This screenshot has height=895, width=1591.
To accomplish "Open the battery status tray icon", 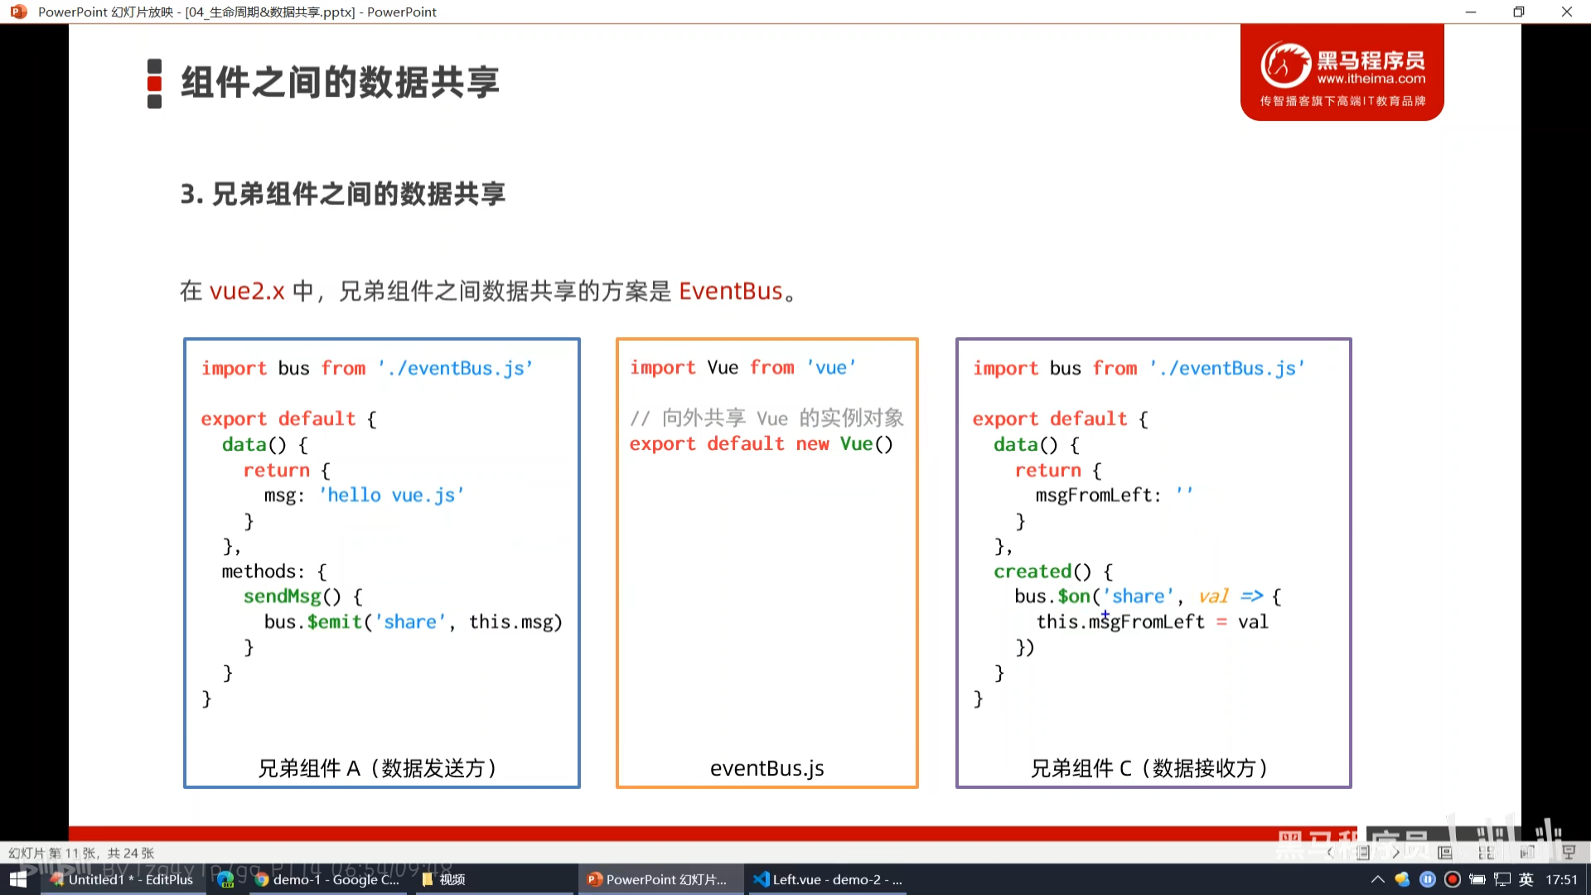I will [x=1477, y=879].
